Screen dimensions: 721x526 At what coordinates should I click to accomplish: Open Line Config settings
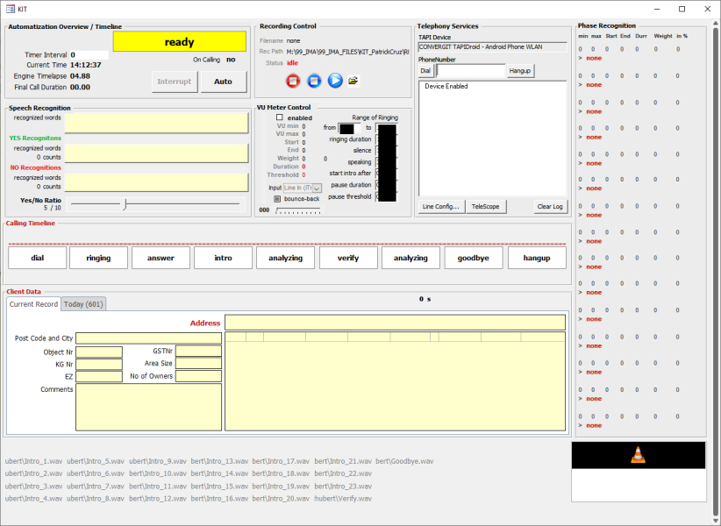[440, 207]
